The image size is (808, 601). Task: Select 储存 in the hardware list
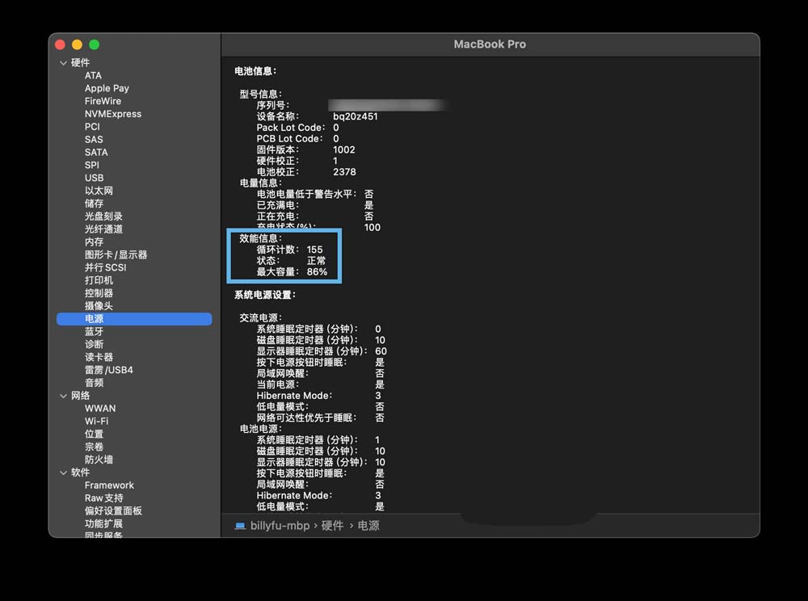tap(95, 204)
